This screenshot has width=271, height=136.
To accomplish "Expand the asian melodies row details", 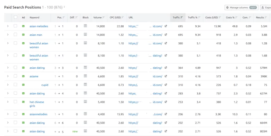I will click(x=8, y=26).
